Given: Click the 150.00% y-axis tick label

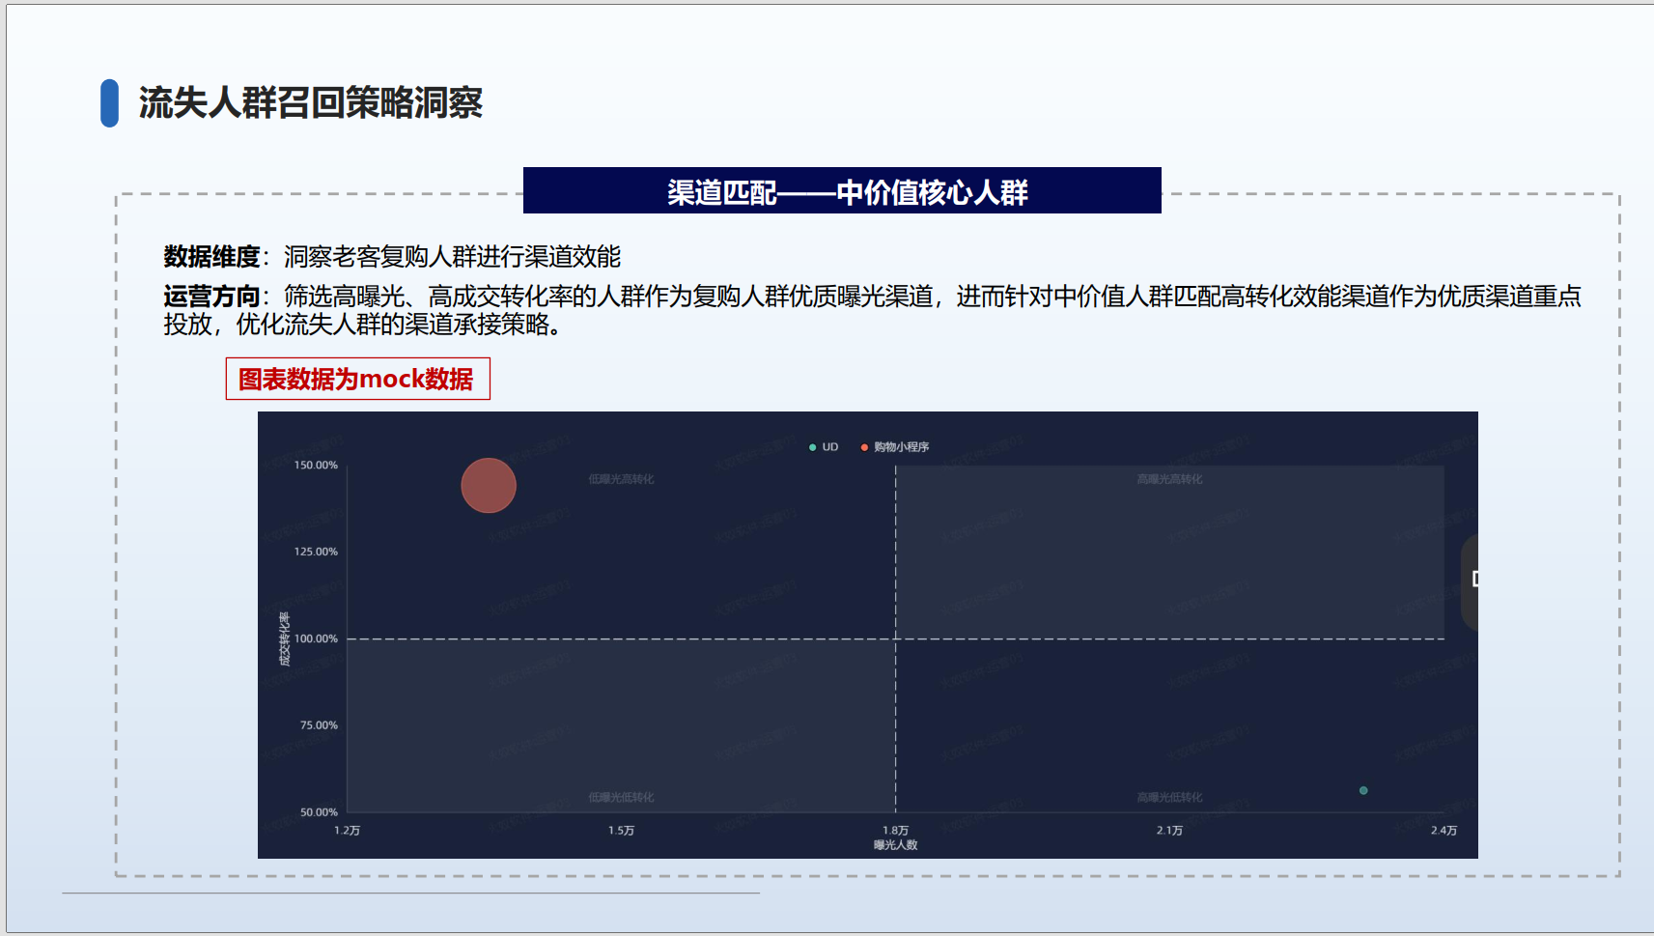Looking at the screenshot, I should click(x=316, y=466).
